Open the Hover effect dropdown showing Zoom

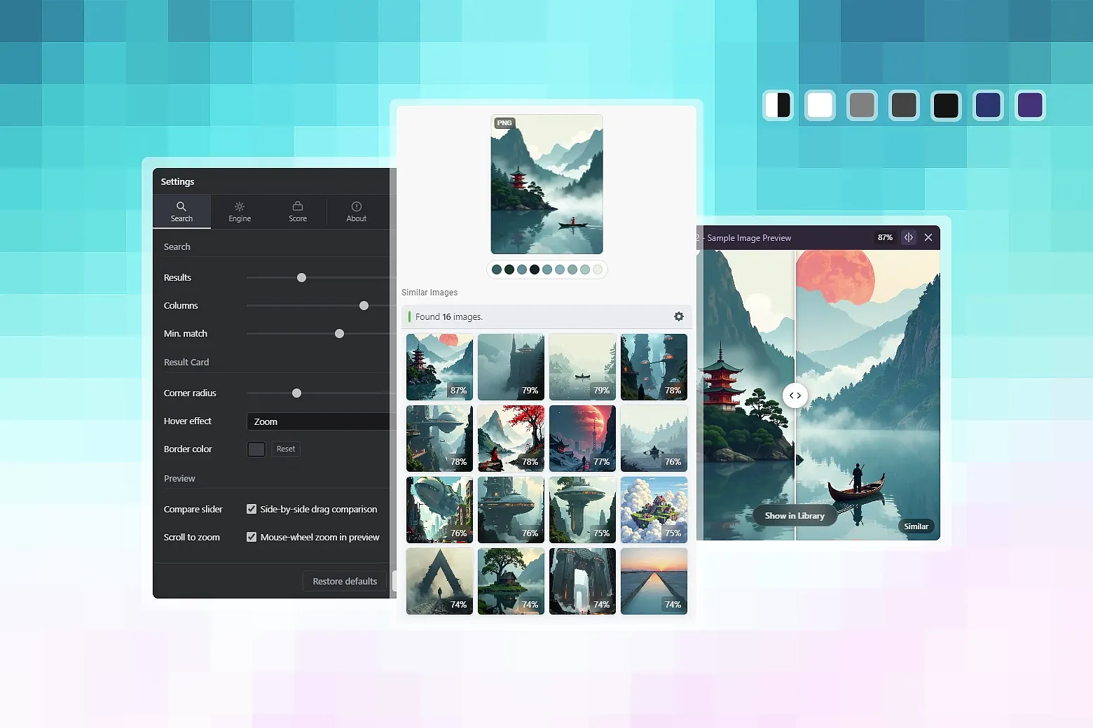point(319,421)
